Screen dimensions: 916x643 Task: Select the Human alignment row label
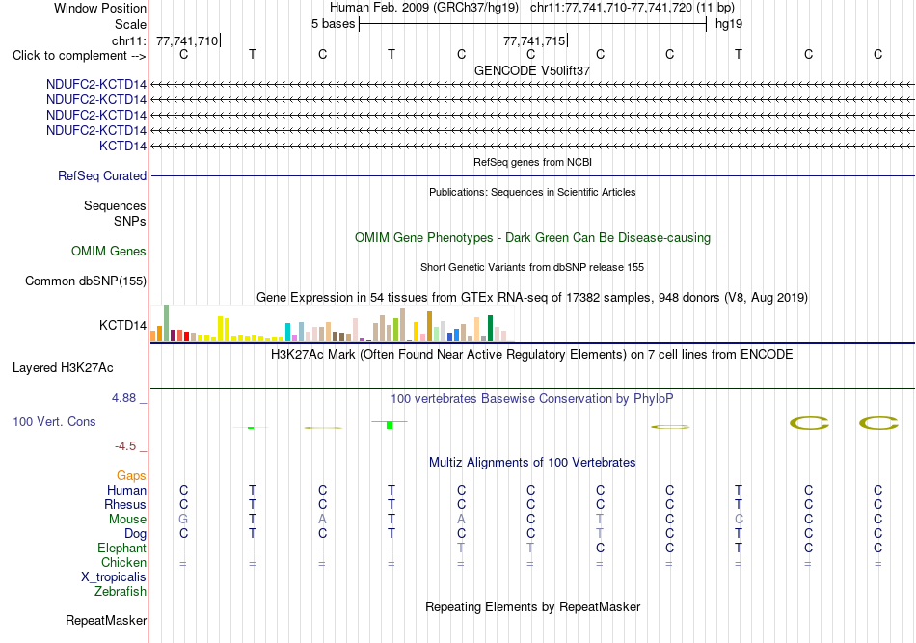pos(126,490)
